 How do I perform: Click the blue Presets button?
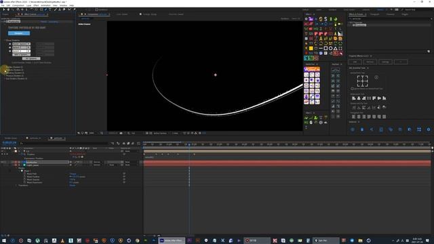coord(19,33)
